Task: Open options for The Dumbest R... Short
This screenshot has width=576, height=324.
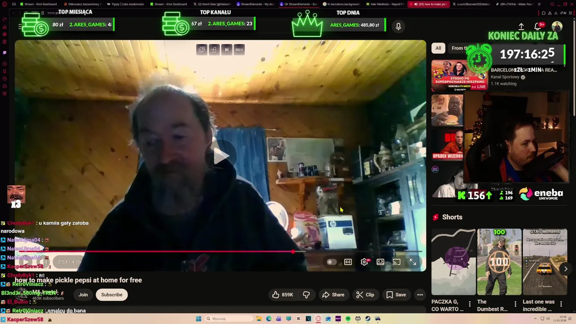Action: (x=515, y=305)
